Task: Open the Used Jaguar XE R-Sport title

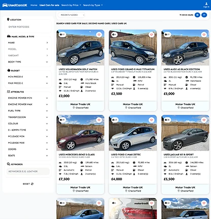Action: point(179,154)
